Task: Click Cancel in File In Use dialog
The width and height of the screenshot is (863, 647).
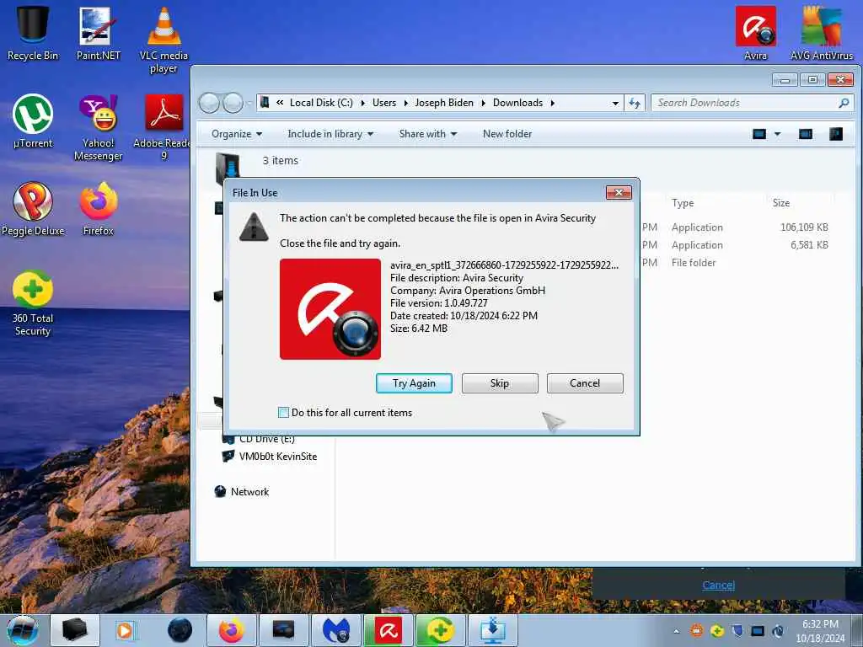Action: coord(585,383)
